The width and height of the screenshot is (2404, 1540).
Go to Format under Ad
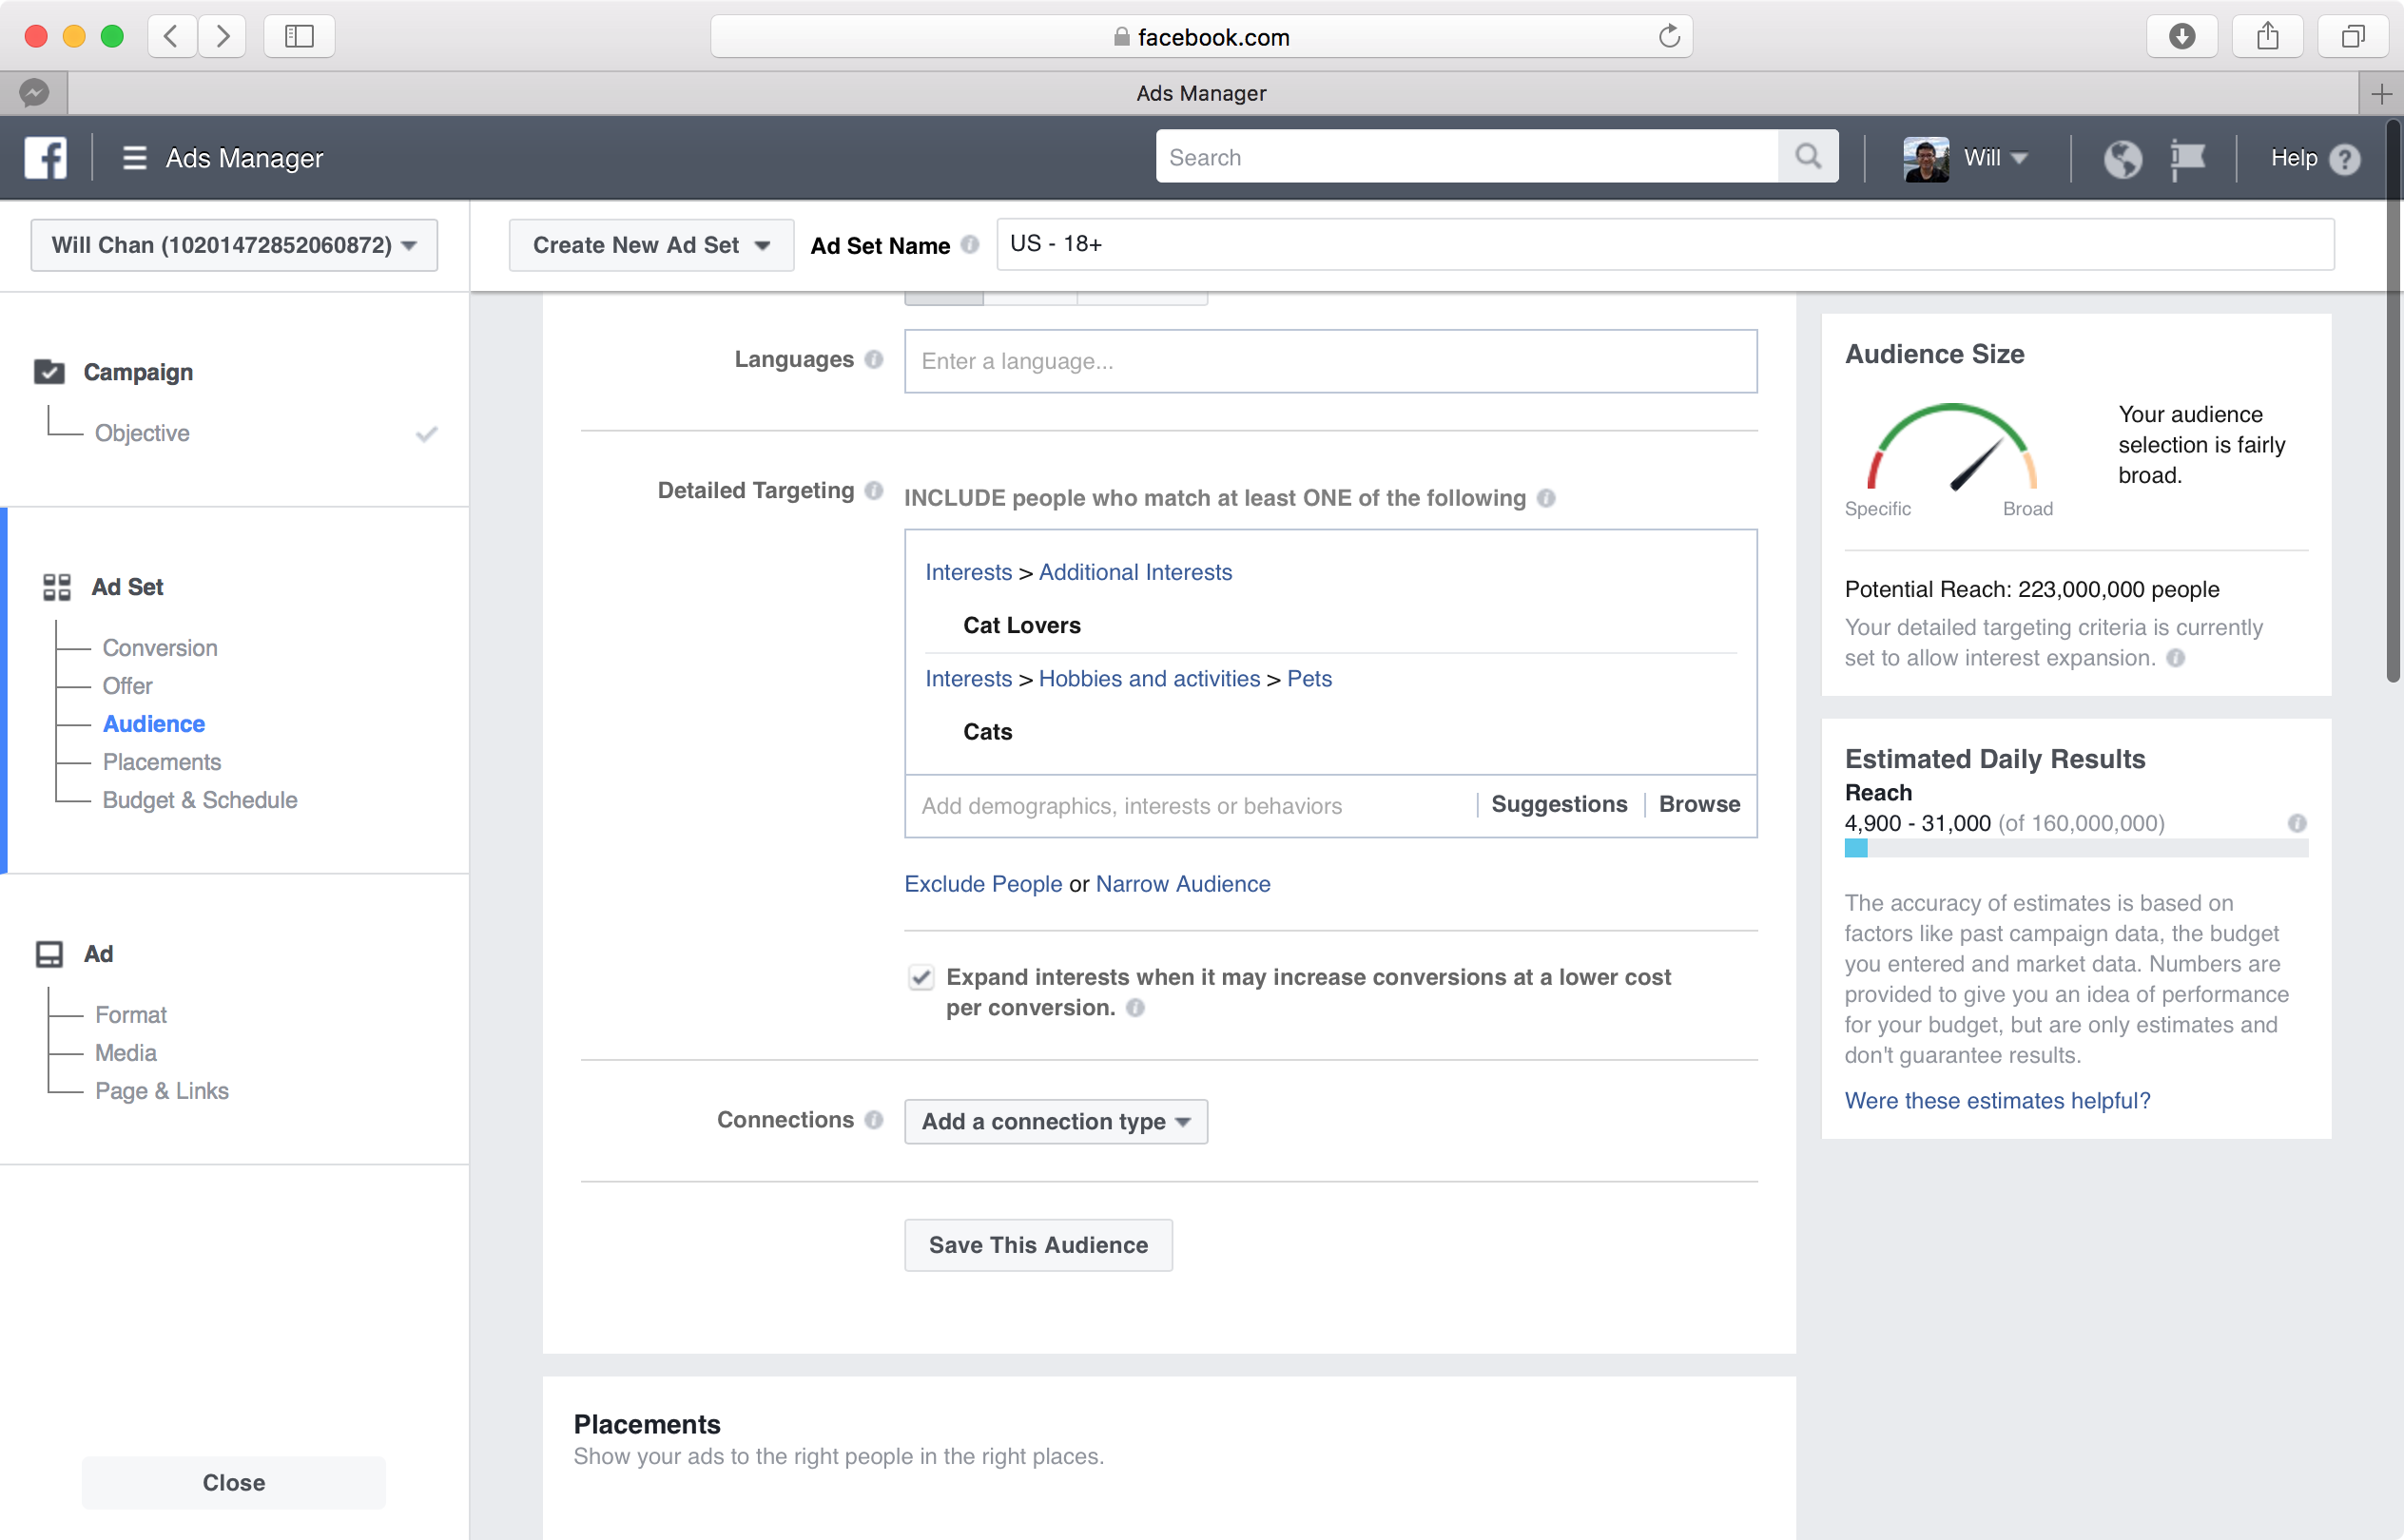(x=131, y=1015)
